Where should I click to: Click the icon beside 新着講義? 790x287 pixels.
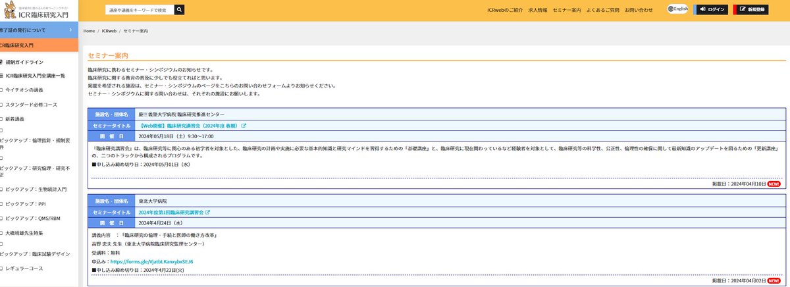pyautogui.click(x=2, y=119)
